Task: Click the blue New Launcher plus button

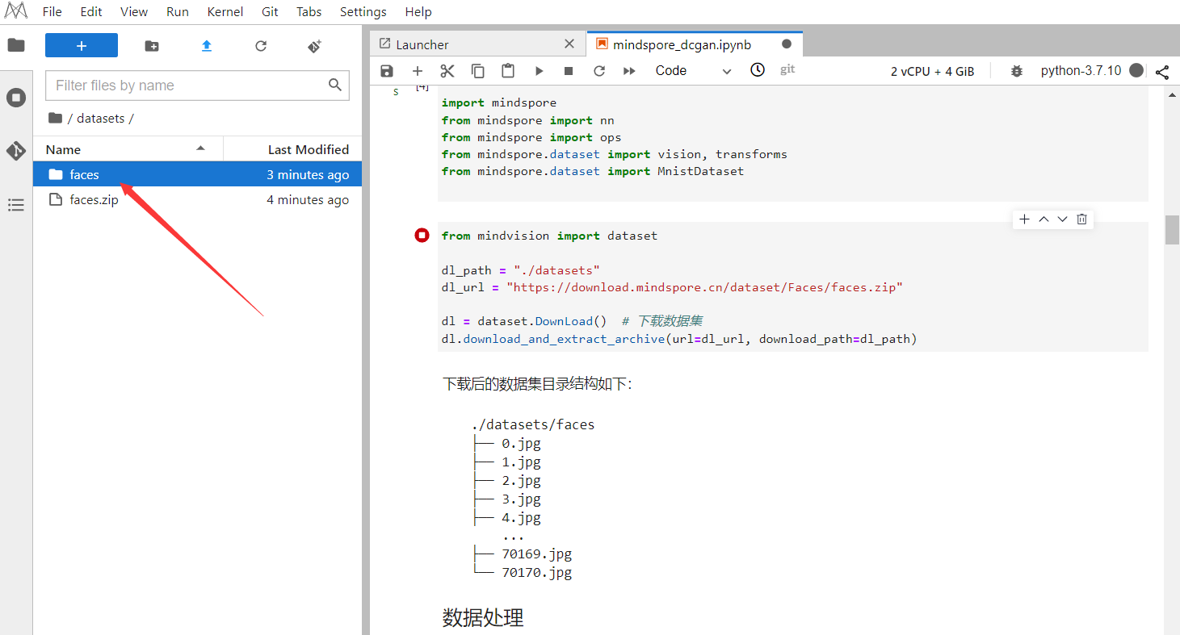Action: pyautogui.click(x=82, y=45)
